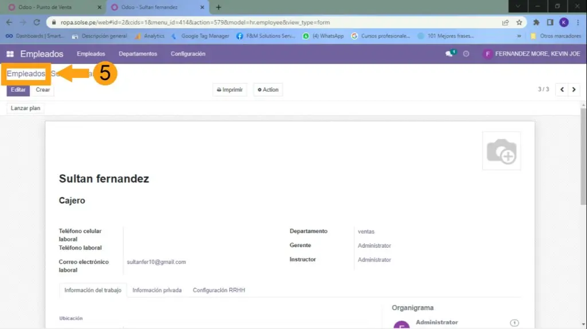Click the Lanzar plan button
This screenshot has width=587, height=329.
tap(26, 108)
